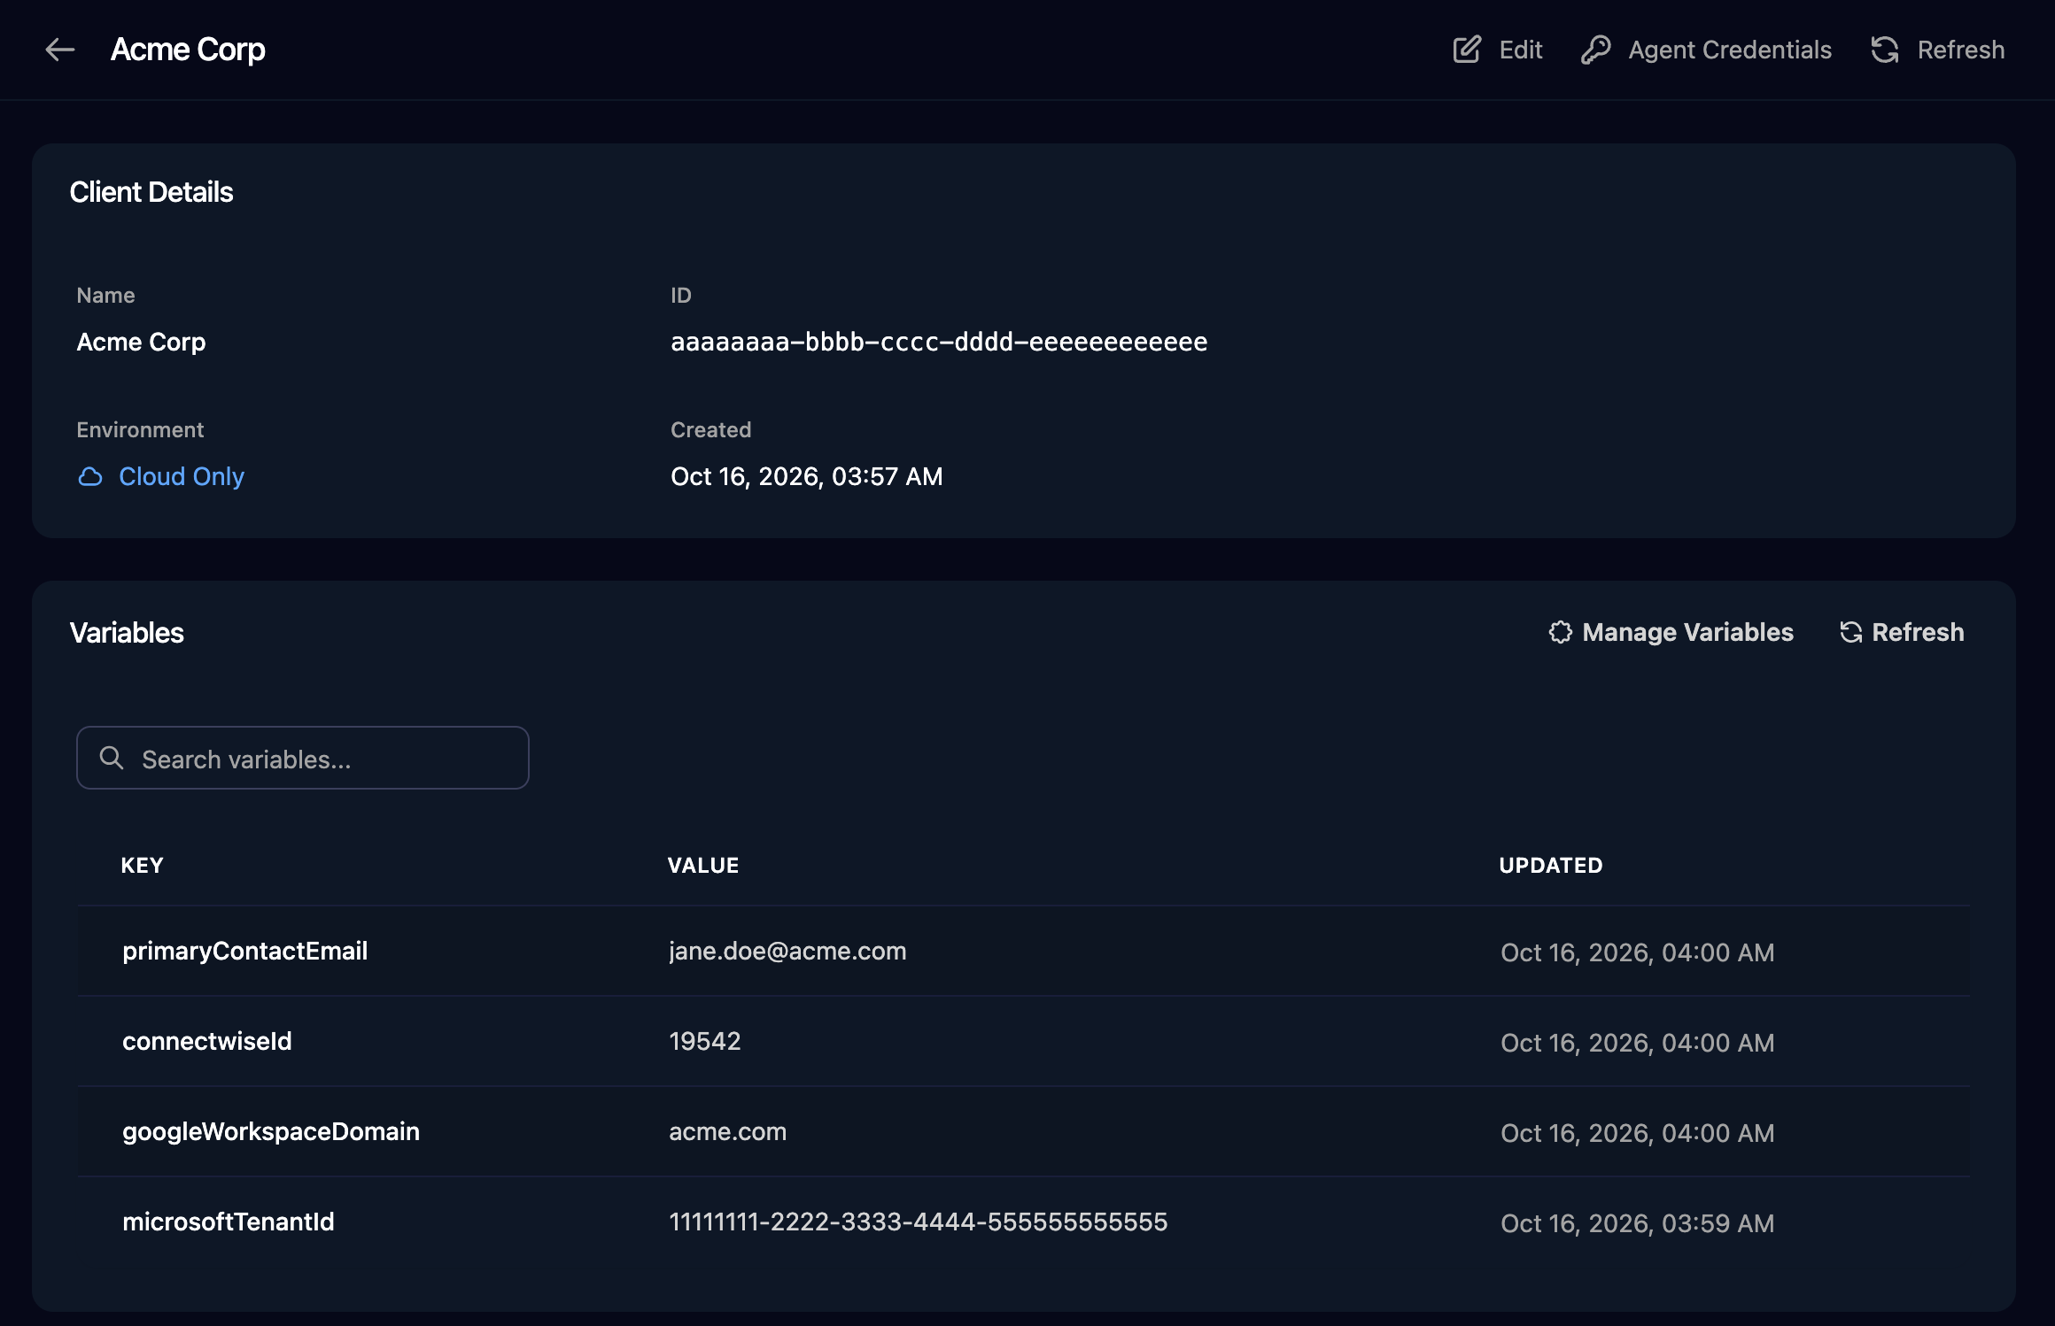
Task: Select the connectwiseId key
Action: [206, 1041]
